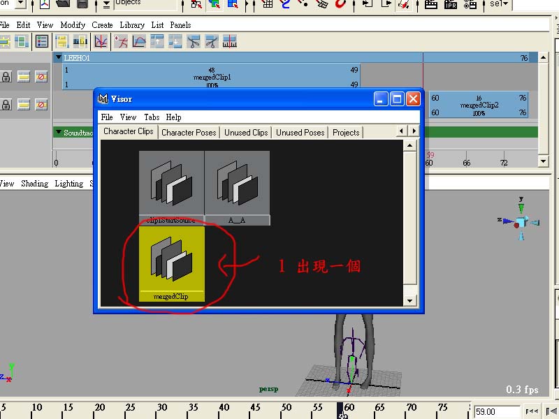The width and height of the screenshot is (559, 419).
Task: Click the Load Selected Characters list icon
Action: coord(42,42)
